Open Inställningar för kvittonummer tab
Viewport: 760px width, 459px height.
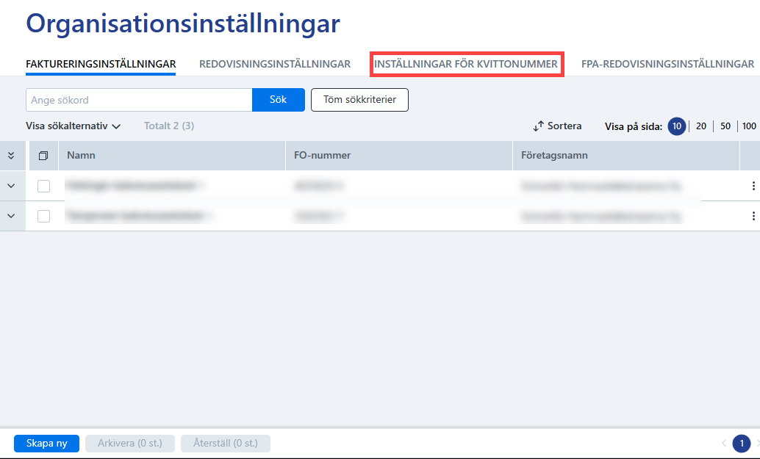tap(466, 64)
